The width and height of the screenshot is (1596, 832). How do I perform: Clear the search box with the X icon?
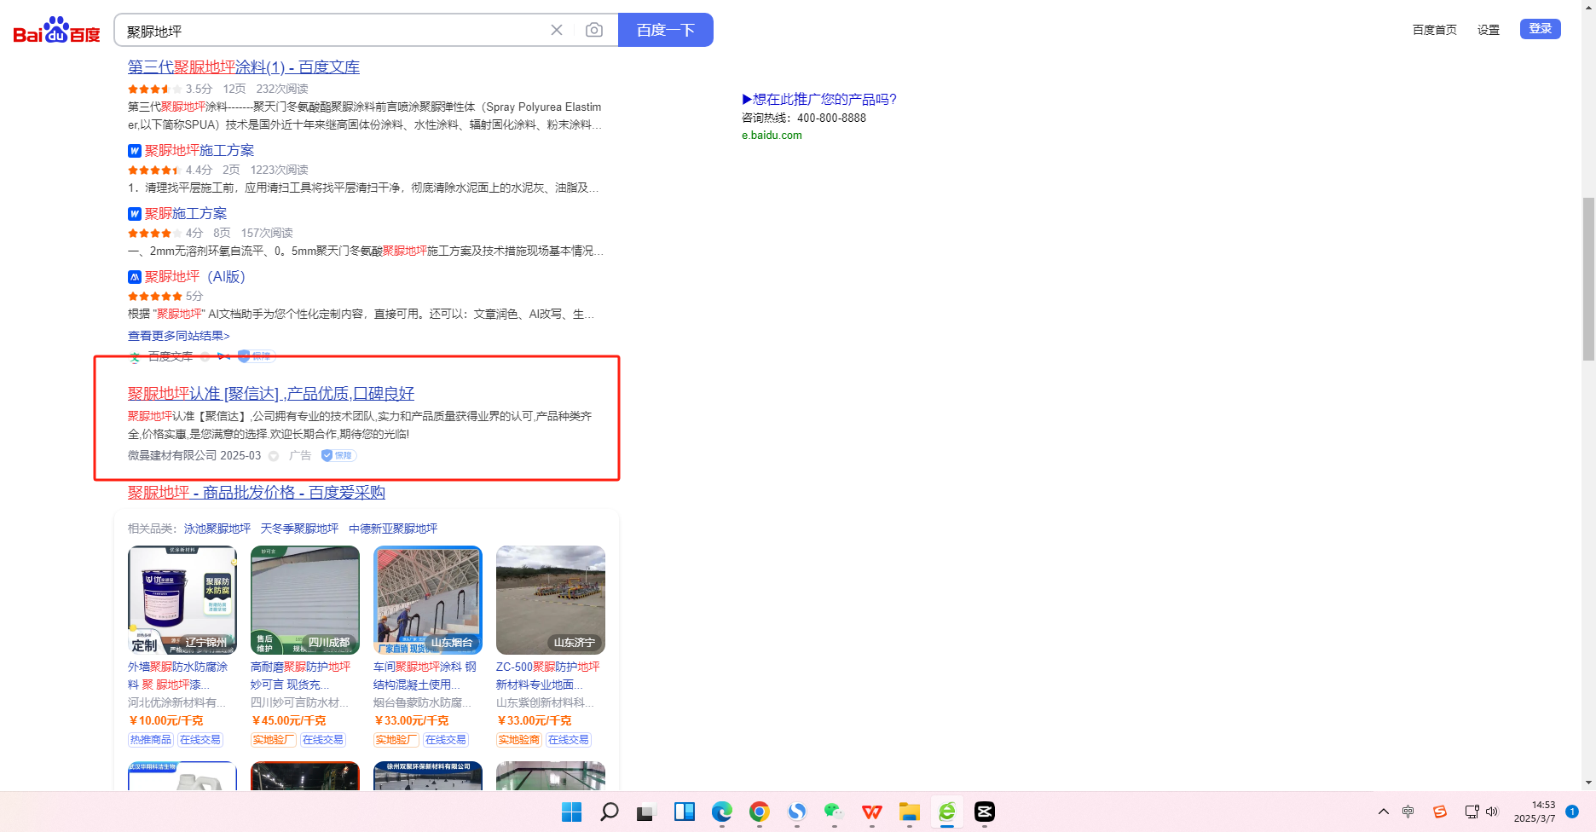pyautogui.click(x=557, y=30)
